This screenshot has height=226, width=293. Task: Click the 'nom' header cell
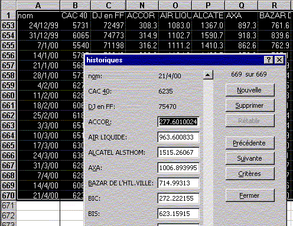38,15
